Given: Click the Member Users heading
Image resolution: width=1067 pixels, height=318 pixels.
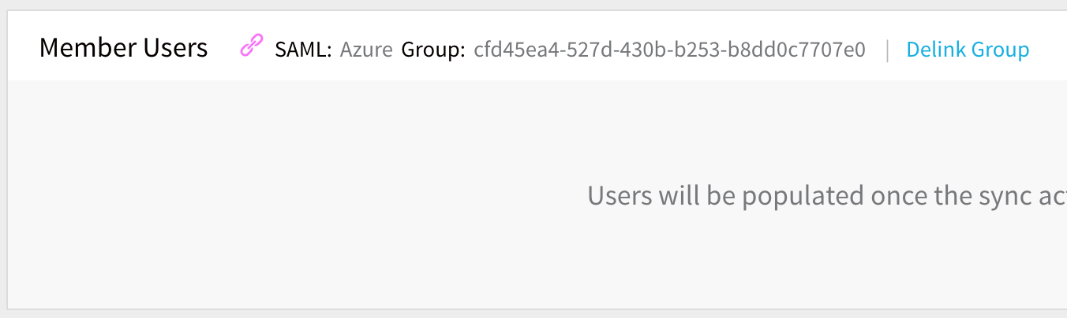Looking at the screenshot, I should pyautogui.click(x=123, y=48).
